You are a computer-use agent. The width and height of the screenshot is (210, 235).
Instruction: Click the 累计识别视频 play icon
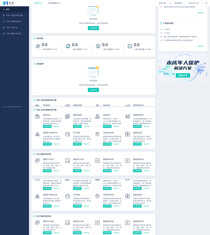pyautogui.click(x=130, y=46)
